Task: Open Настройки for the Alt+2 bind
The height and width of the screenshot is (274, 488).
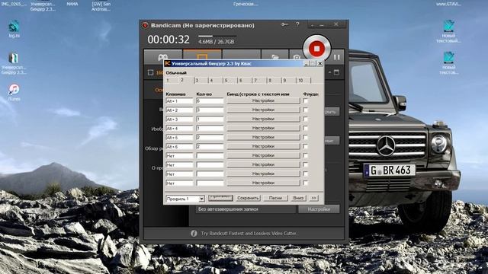Action: [x=263, y=110]
